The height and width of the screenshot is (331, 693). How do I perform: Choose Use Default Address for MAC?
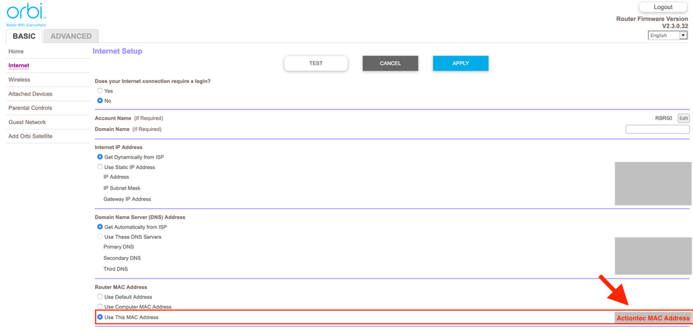coord(100,297)
